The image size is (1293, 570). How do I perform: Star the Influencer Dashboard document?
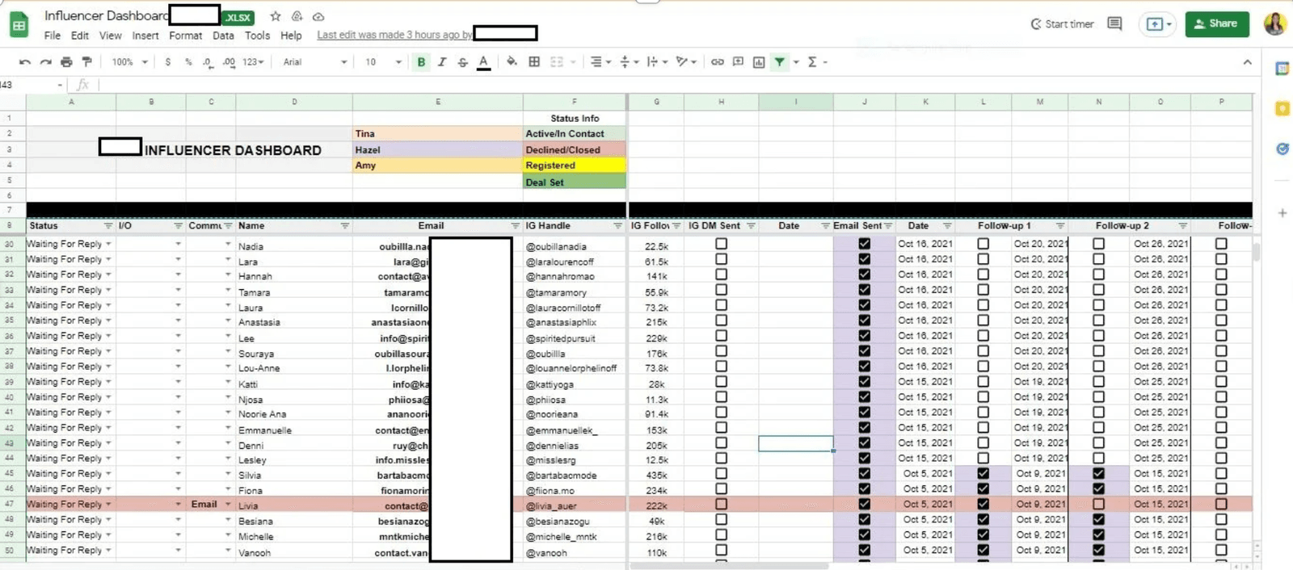point(276,16)
